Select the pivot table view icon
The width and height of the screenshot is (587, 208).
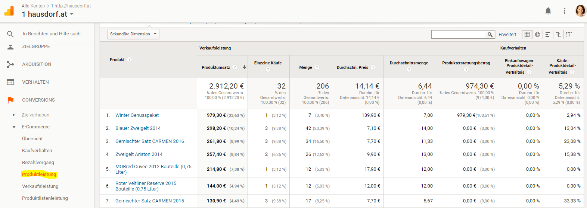pyautogui.click(x=569, y=35)
